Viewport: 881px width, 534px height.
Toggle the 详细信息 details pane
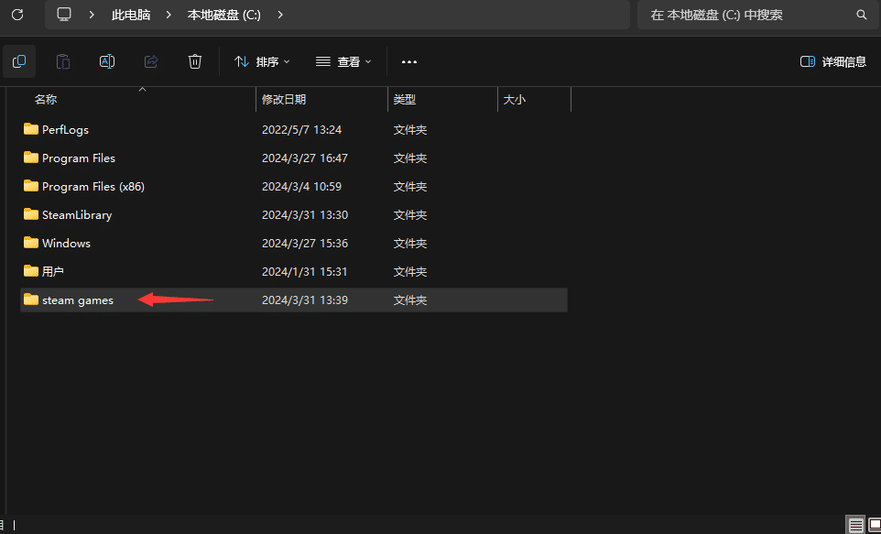833,61
